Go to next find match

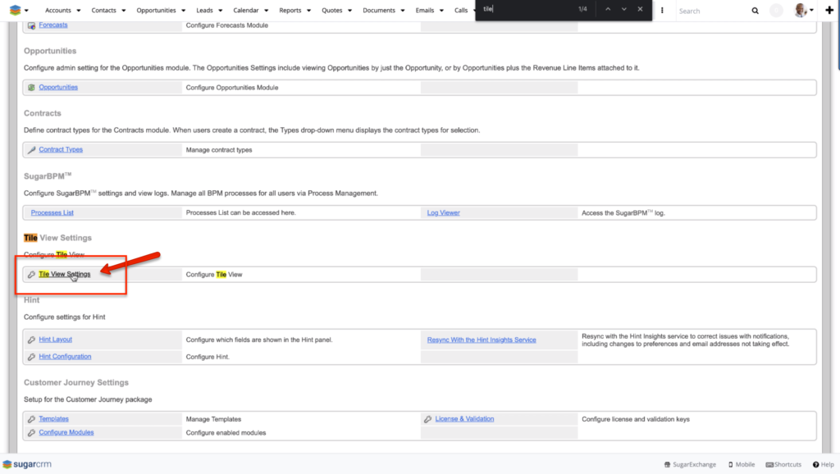(624, 9)
